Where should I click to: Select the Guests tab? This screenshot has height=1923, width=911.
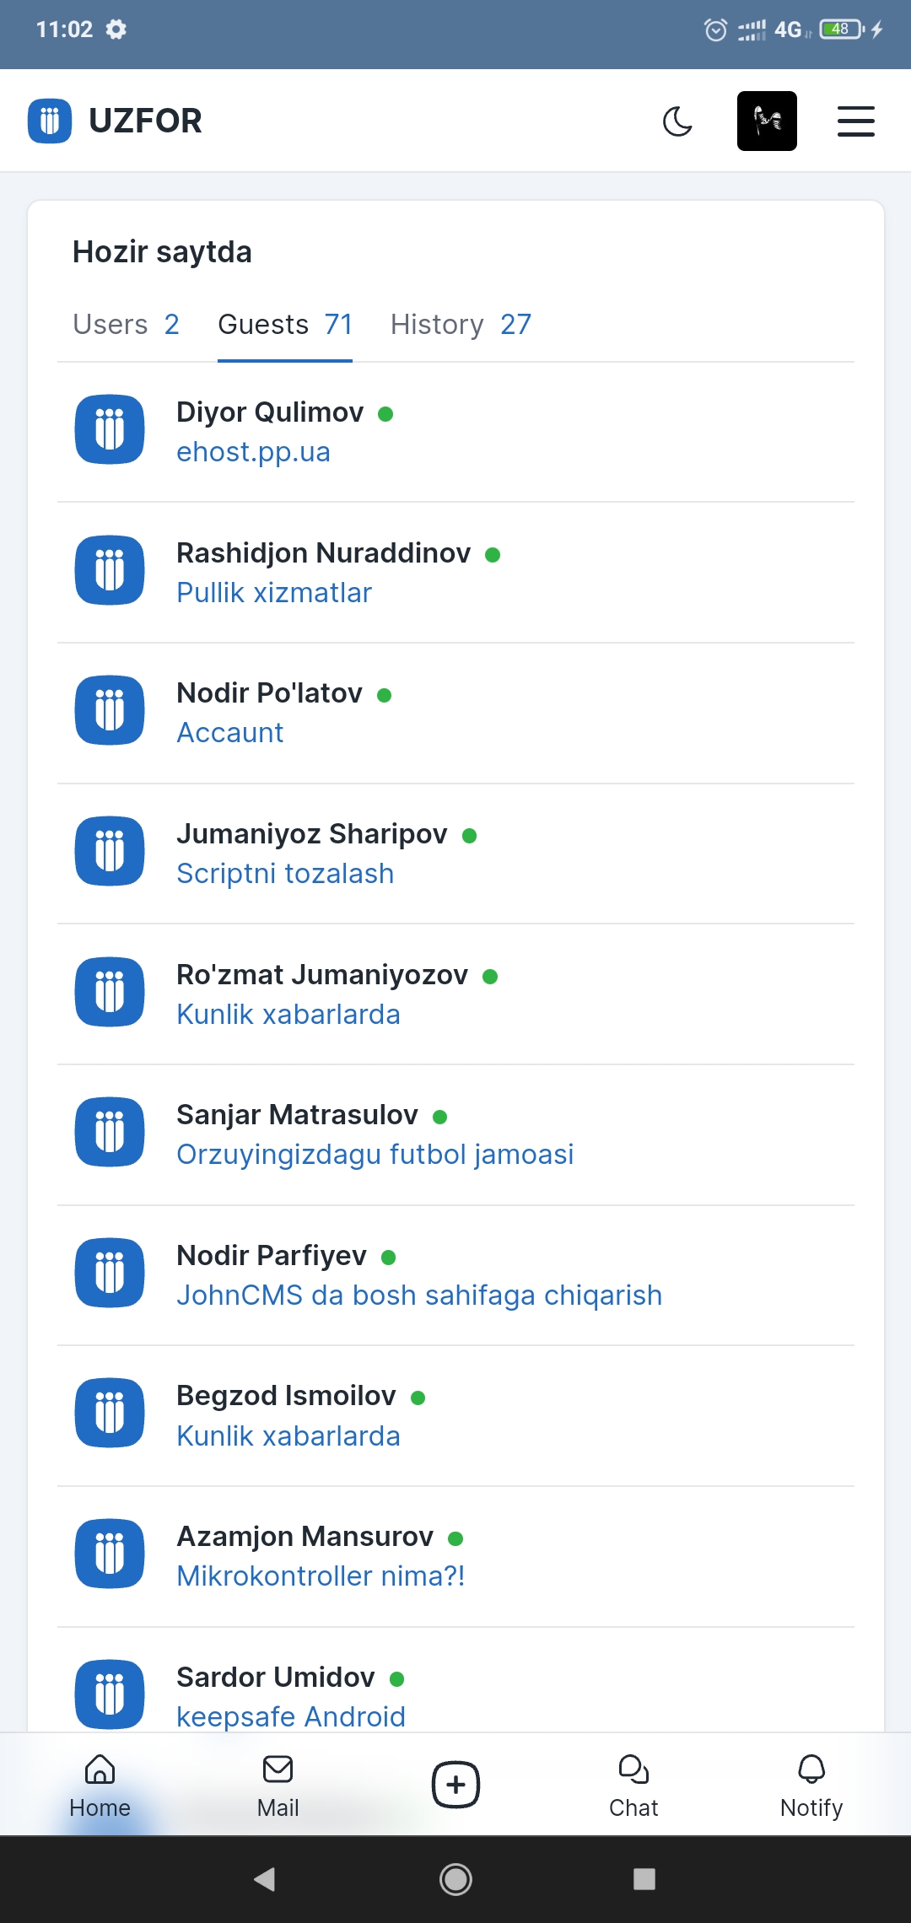pyautogui.click(x=285, y=325)
